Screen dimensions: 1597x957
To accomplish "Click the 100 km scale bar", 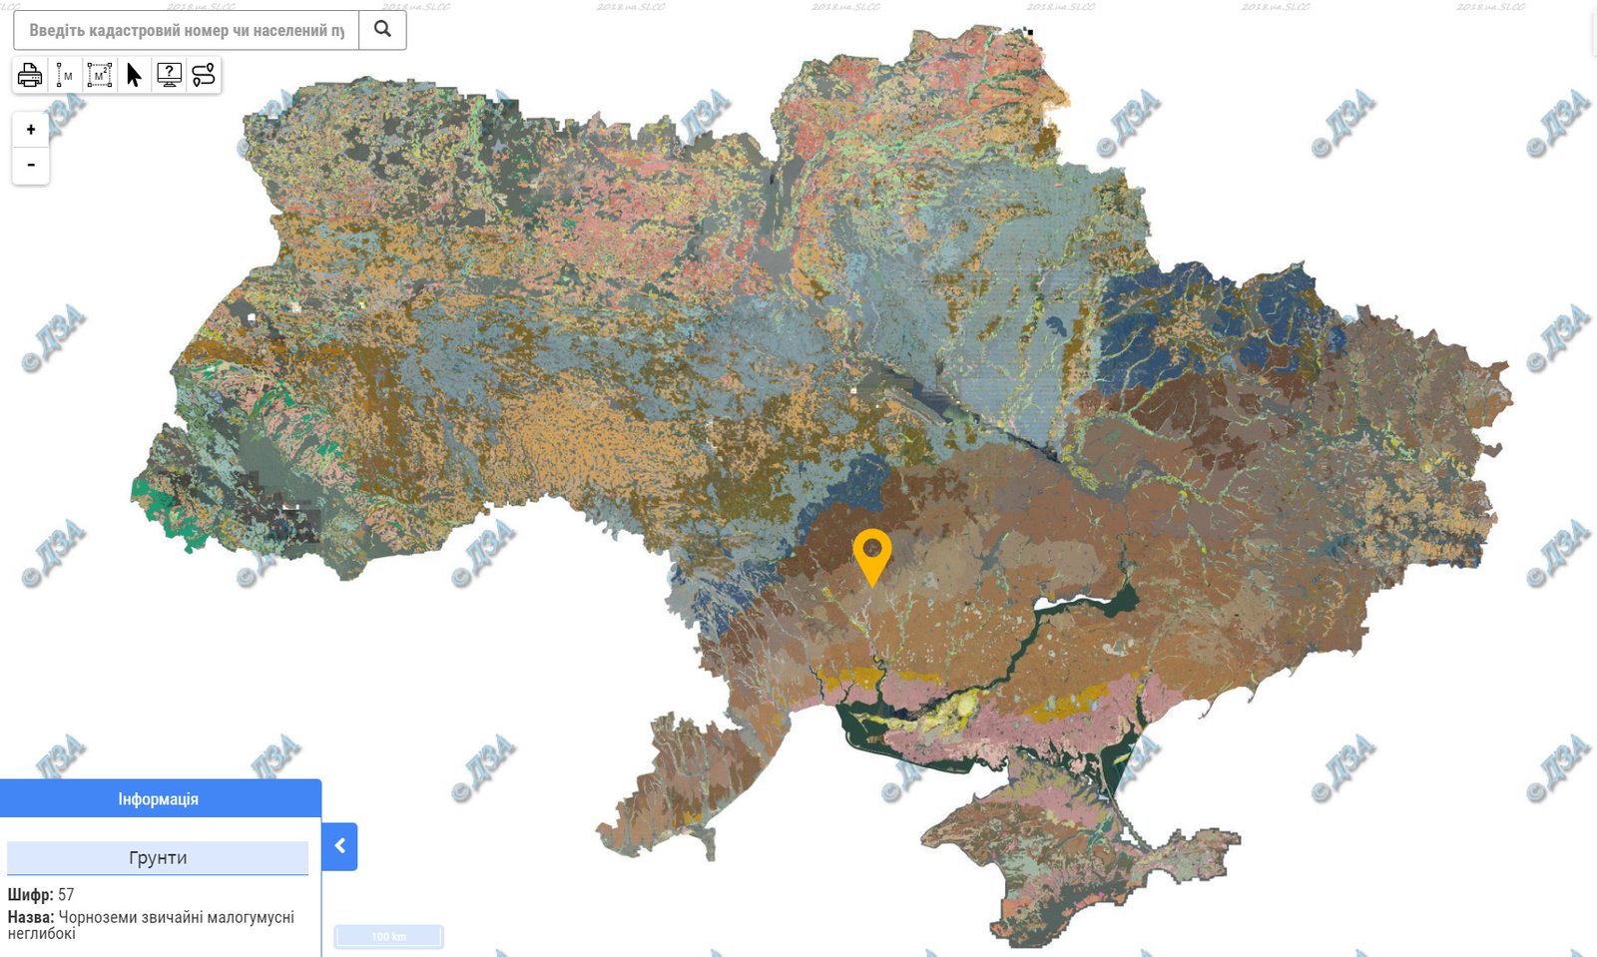I will pos(389,936).
